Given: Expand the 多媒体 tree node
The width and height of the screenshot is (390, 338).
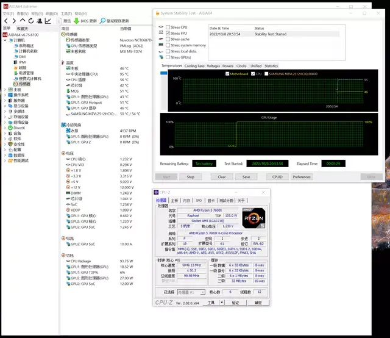Looking at the screenshot, I should (5, 111).
